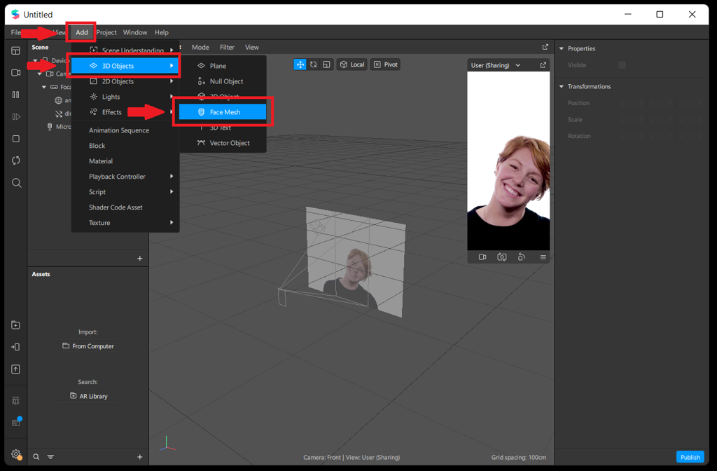Open the viewport Mode menu

[200, 47]
